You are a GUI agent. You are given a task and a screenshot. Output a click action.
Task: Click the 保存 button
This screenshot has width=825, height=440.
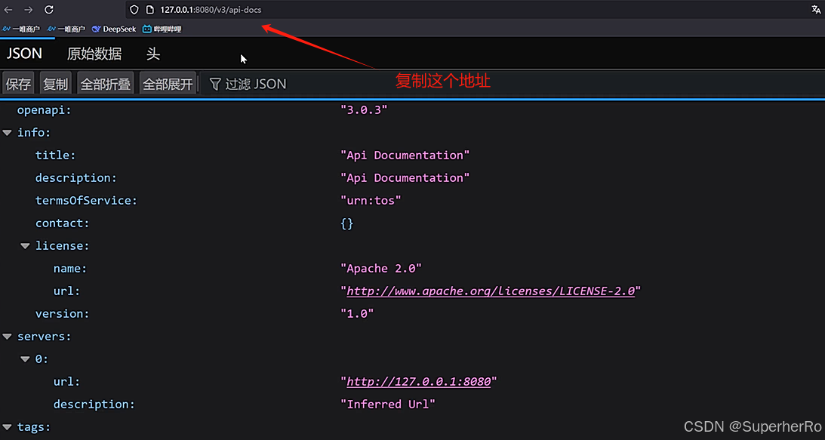(x=18, y=84)
